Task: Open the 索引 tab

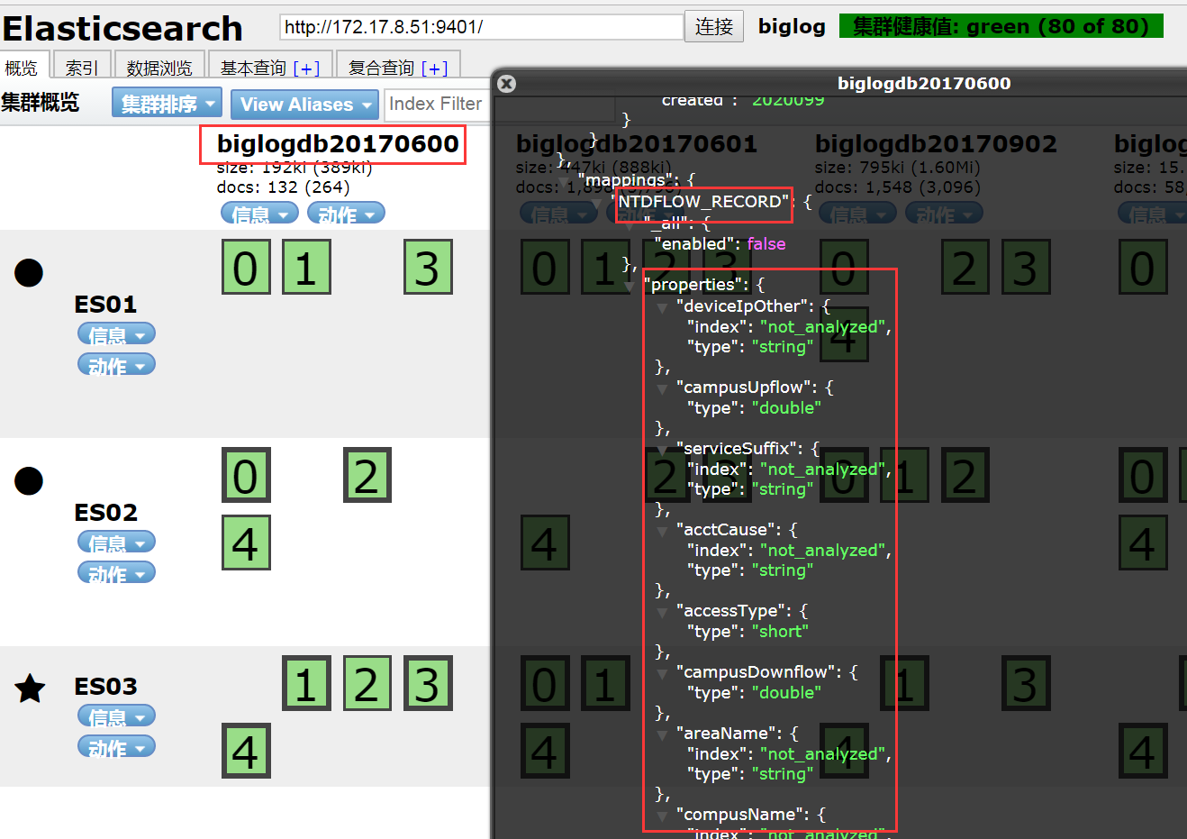Action: pos(82,67)
